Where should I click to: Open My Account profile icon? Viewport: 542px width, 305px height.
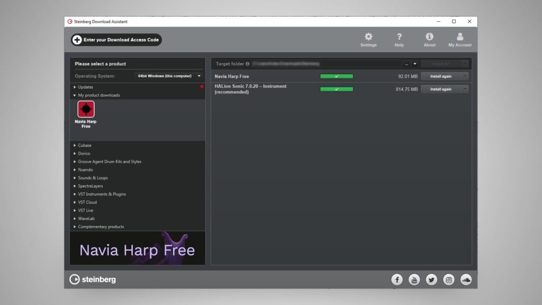459,37
